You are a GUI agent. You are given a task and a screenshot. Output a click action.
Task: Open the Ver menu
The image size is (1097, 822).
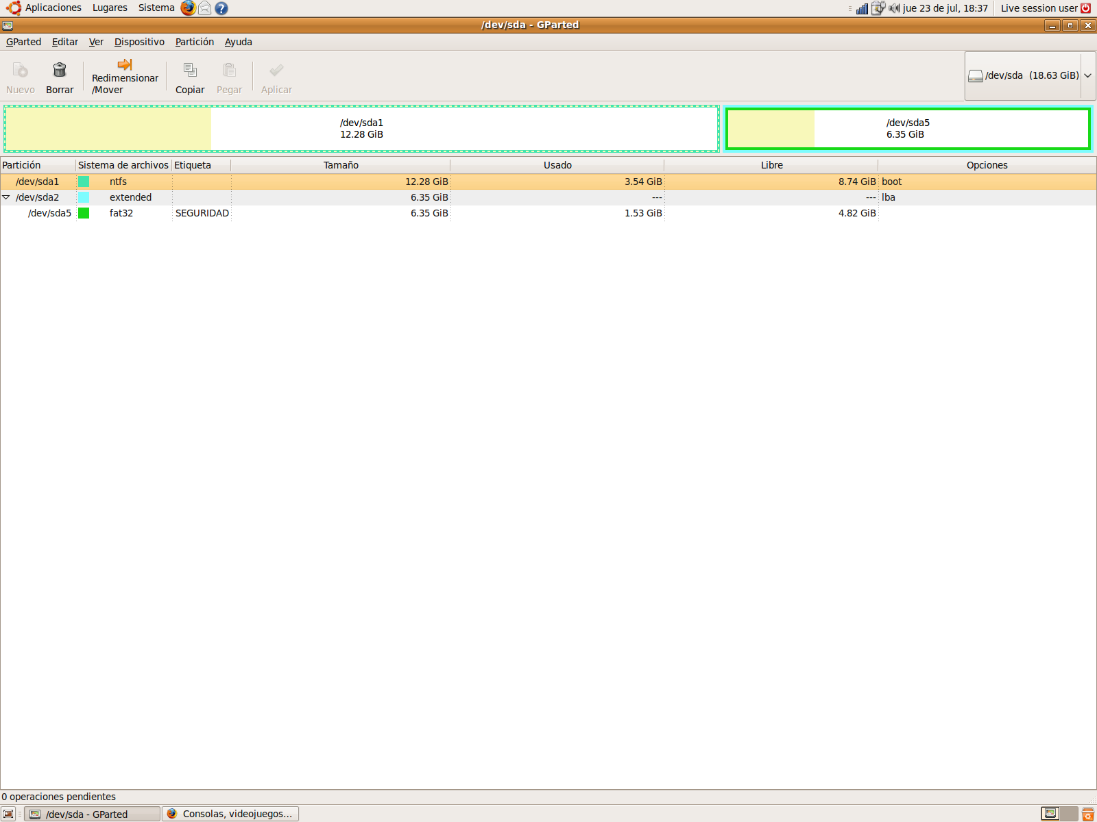pyautogui.click(x=96, y=42)
